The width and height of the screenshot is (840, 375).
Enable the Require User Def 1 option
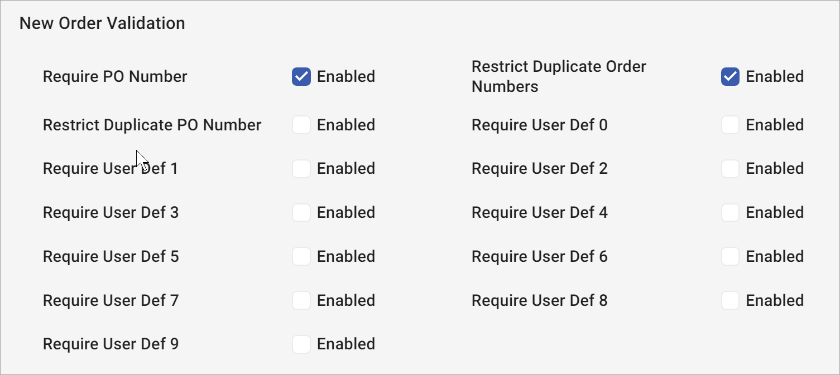[x=301, y=168]
